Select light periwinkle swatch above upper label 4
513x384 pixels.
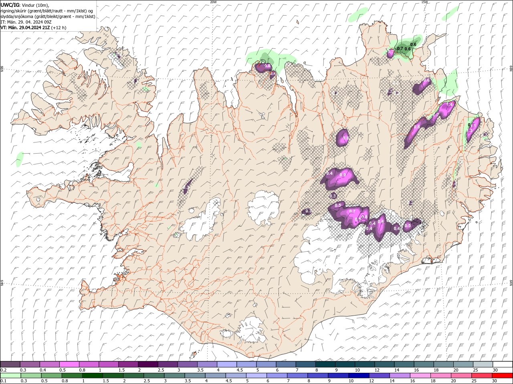(226, 364)
